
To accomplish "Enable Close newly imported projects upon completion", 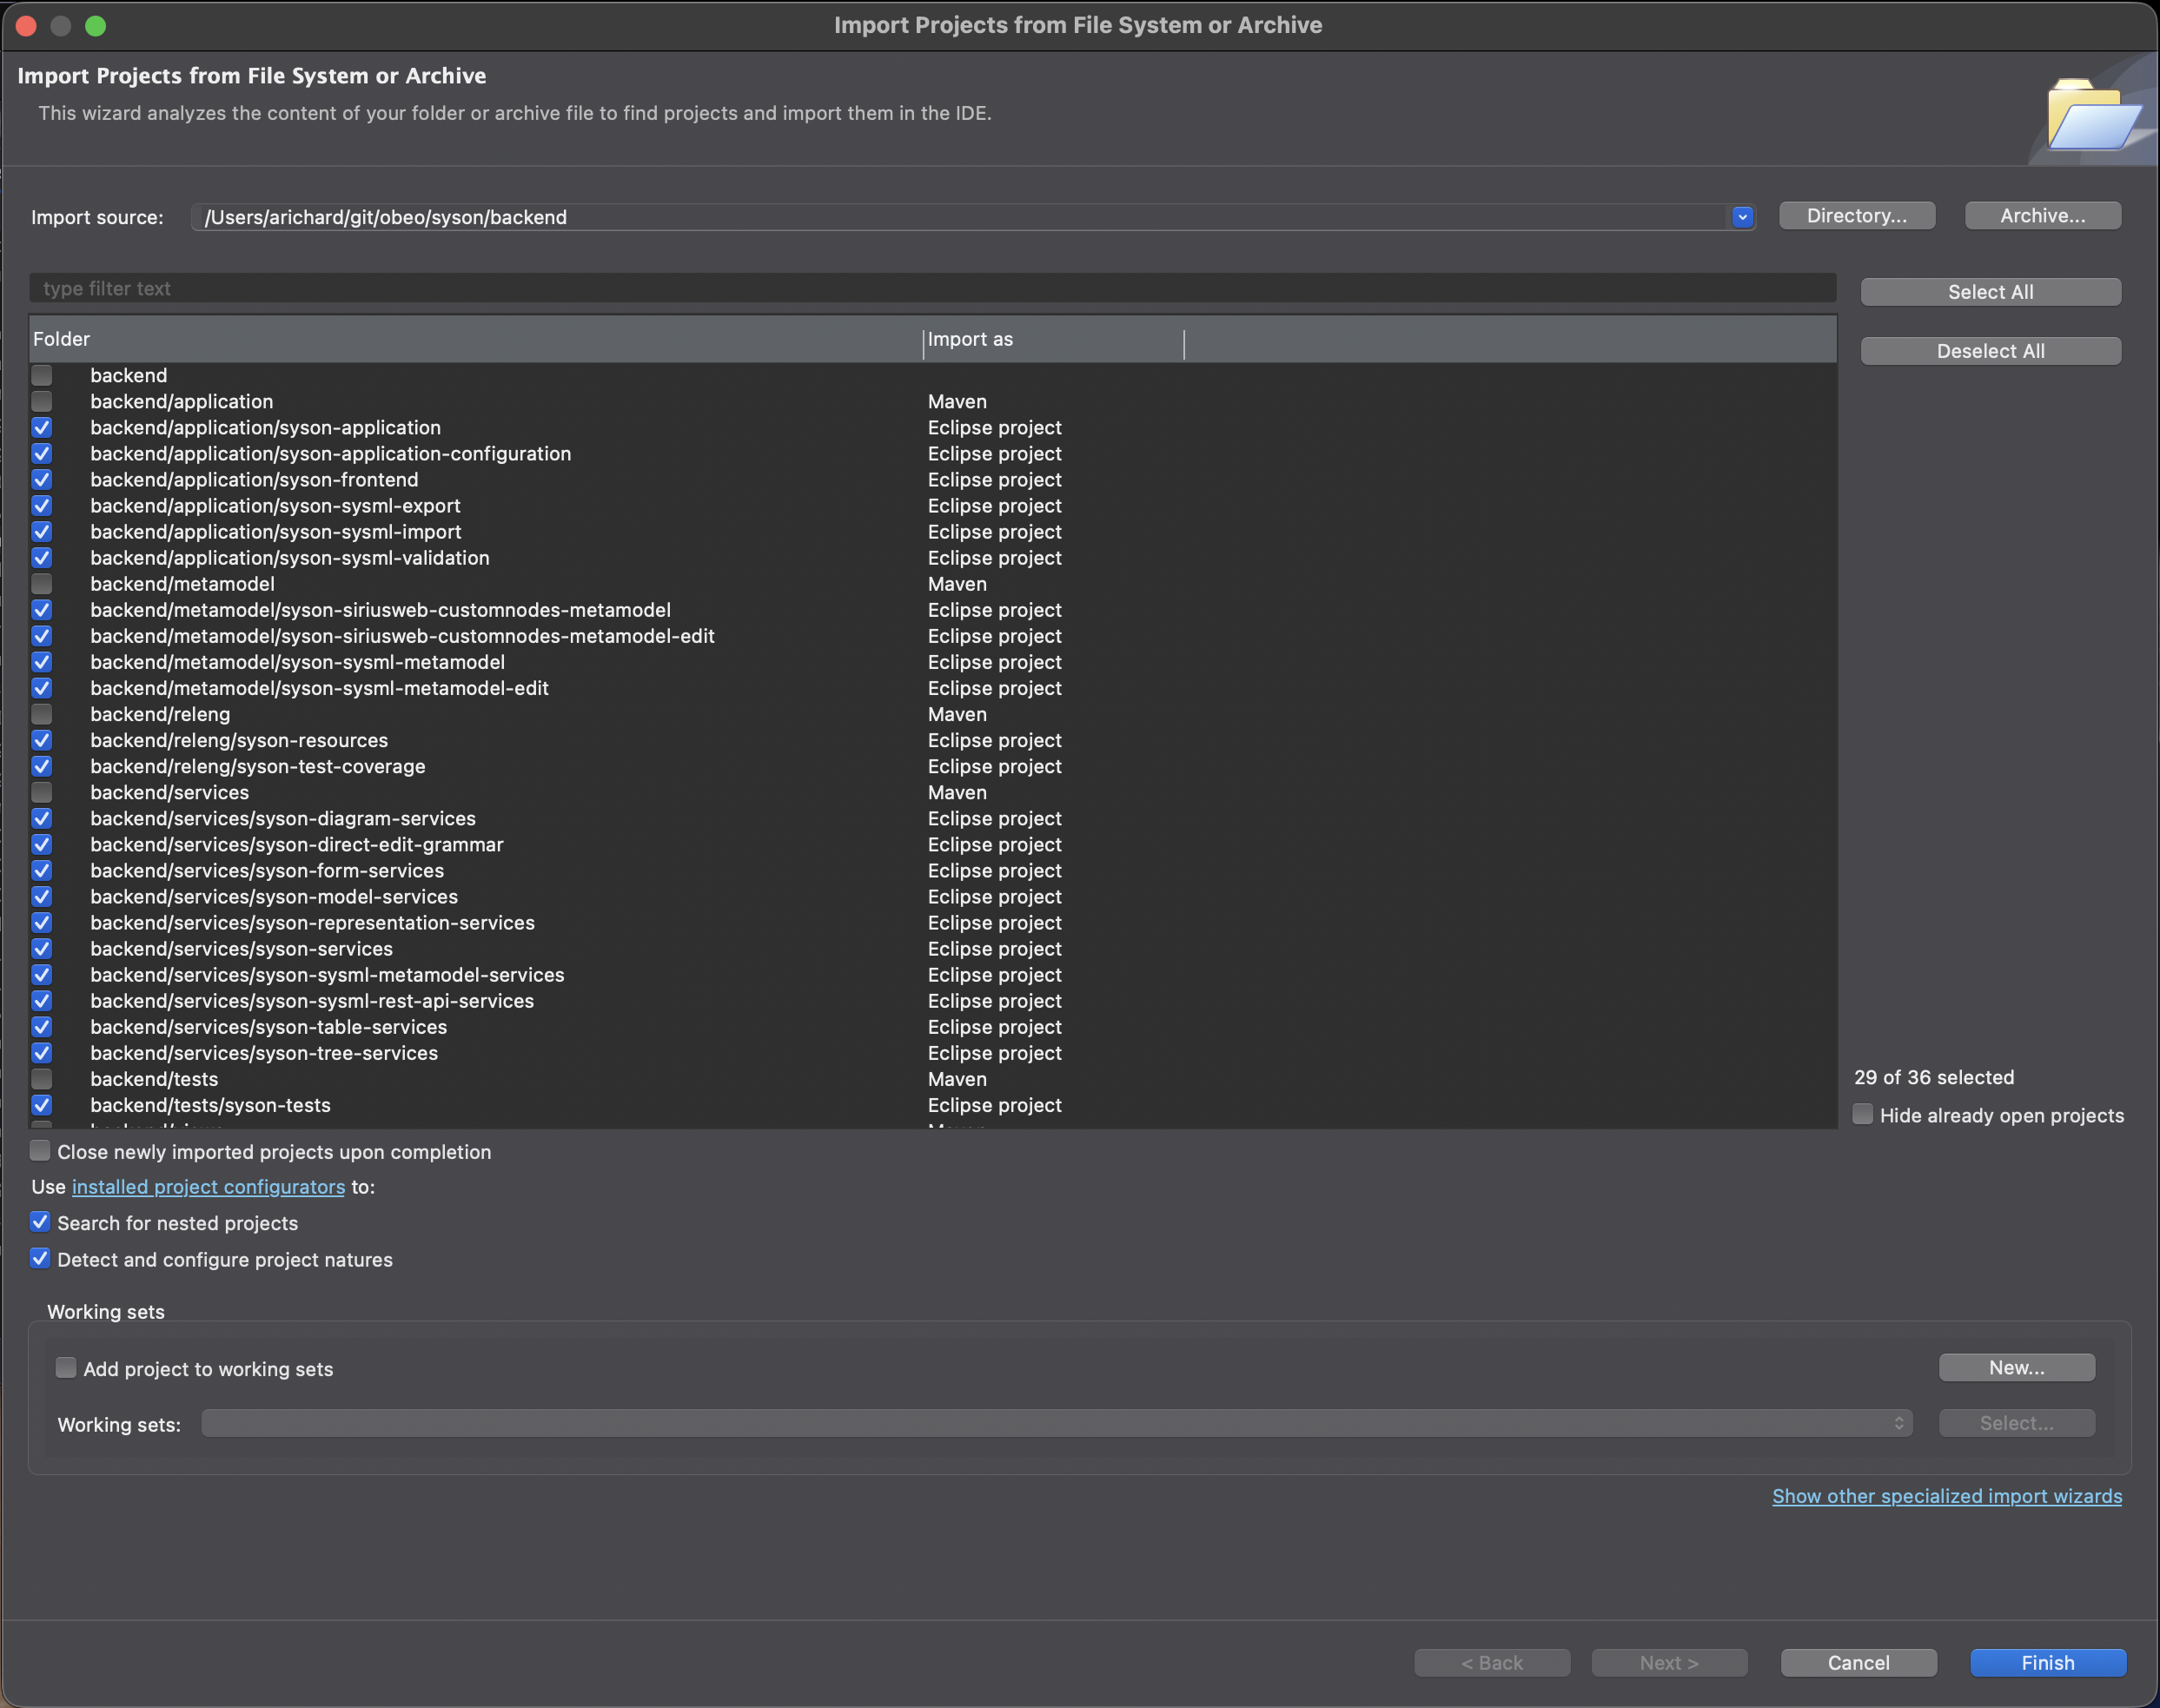I will [x=41, y=1151].
